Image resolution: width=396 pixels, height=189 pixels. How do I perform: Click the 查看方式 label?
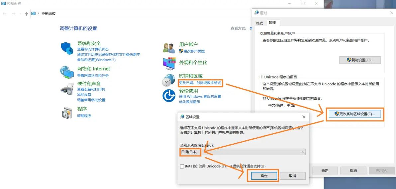pyautogui.click(x=239, y=28)
